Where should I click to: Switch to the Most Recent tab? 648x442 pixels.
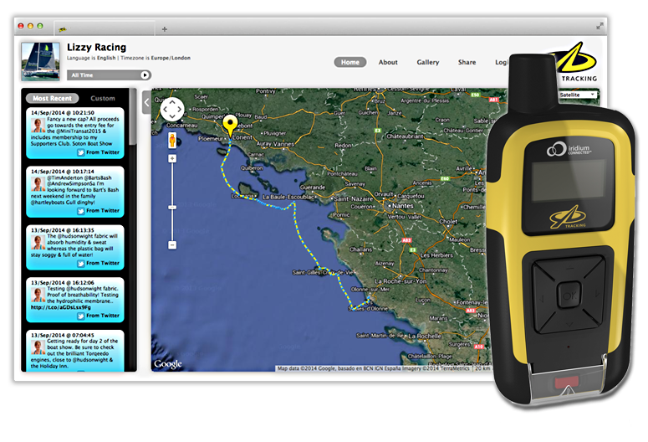click(52, 98)
